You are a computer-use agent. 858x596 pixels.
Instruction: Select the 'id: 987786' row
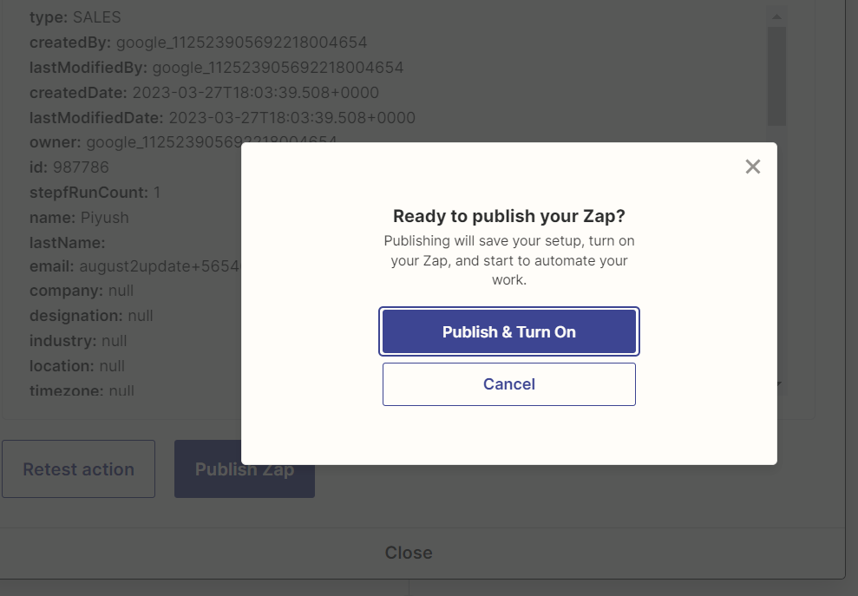click(x=69, y=167)
